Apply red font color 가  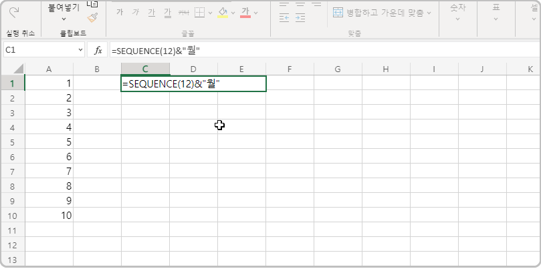coord(245,13)
